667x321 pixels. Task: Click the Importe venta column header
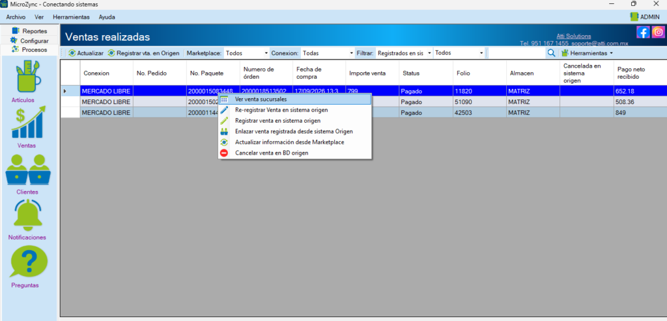click(372, 73)
